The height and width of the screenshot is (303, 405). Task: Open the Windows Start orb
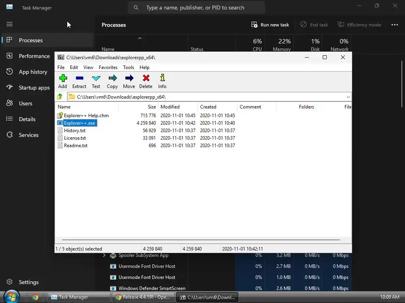(x=11, y=297)
